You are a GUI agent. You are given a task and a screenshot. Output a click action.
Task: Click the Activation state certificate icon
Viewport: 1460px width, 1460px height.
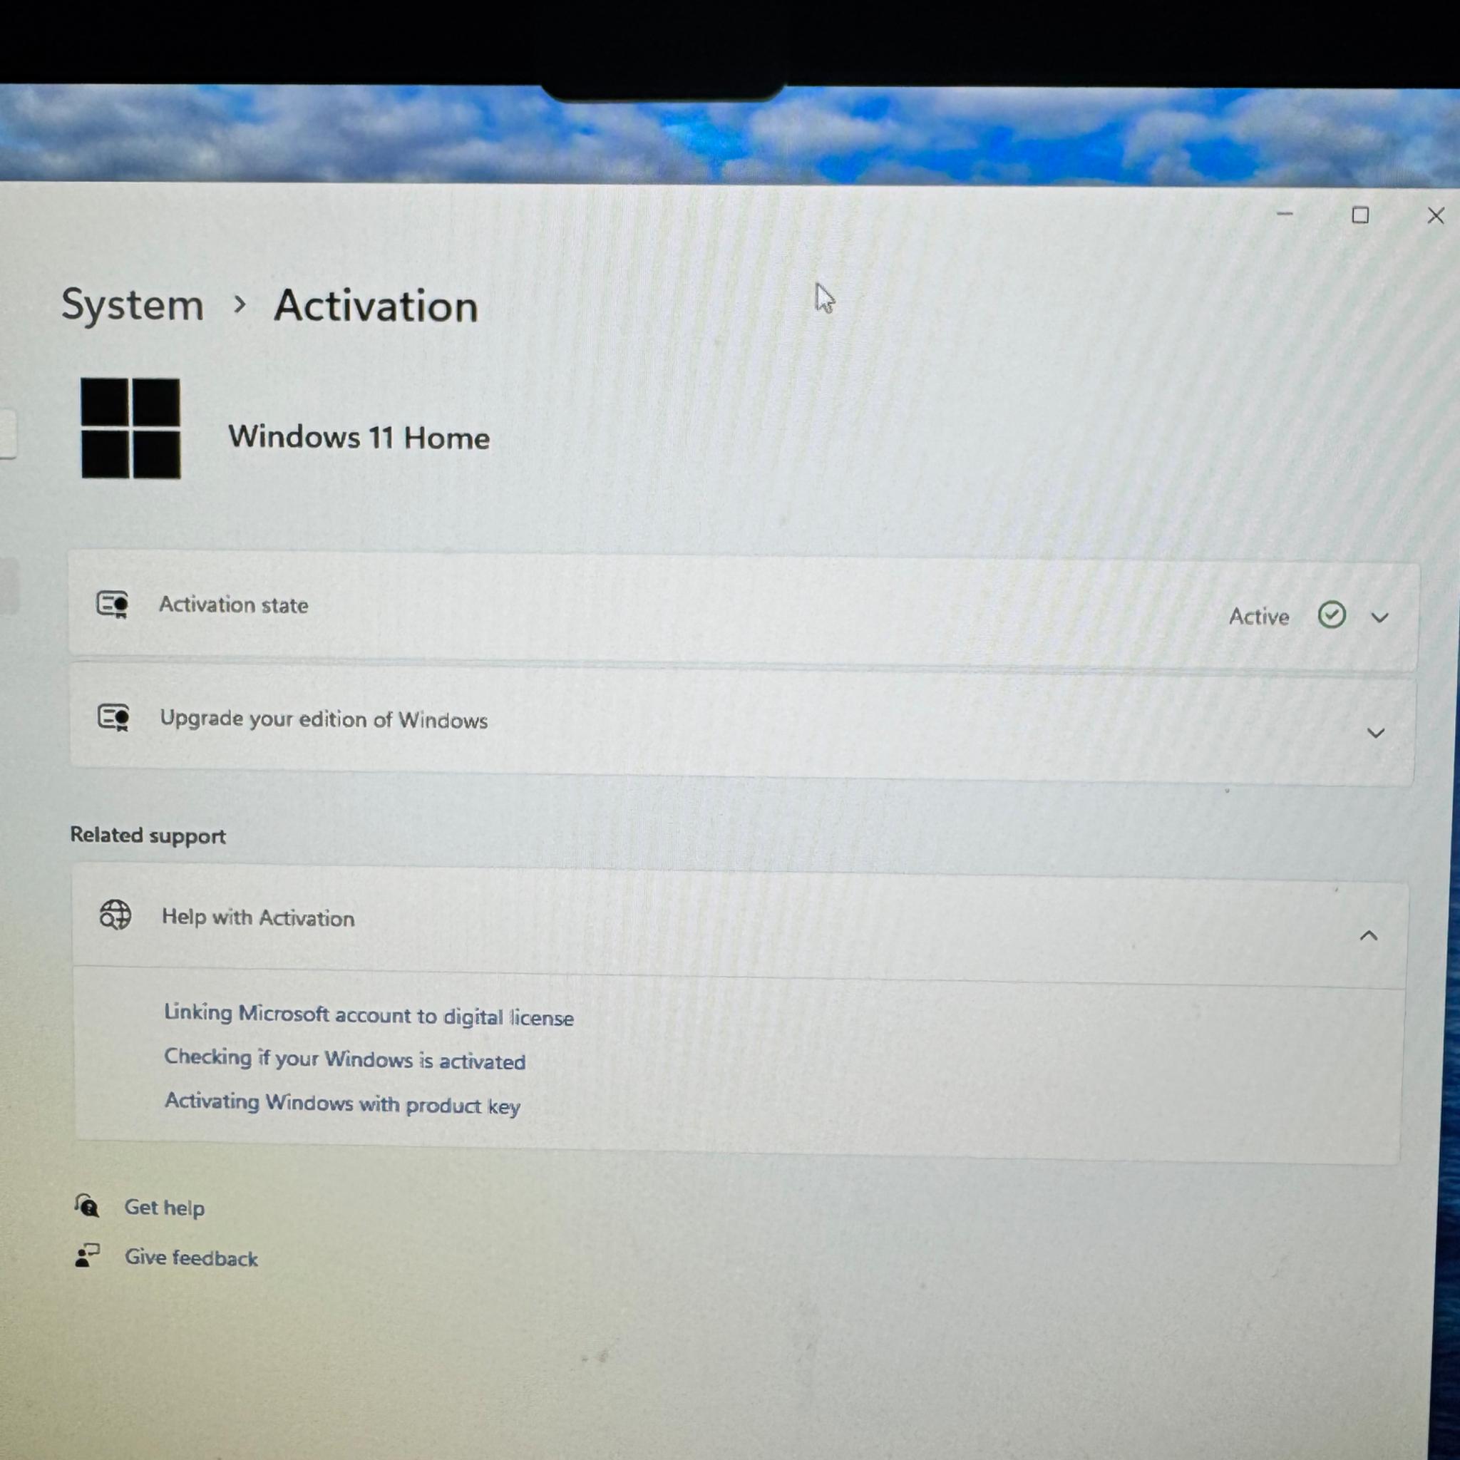pos(113,604)
